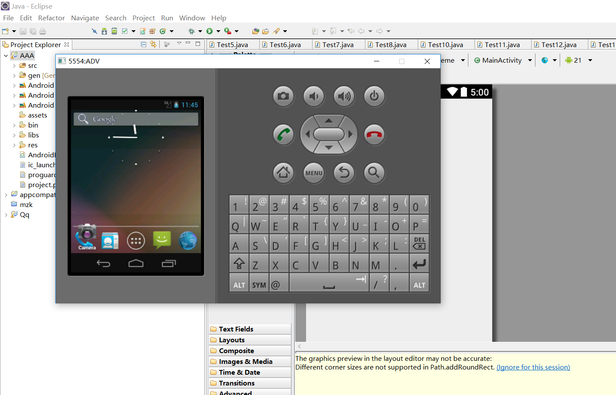Toggle the shift key on emulator keyboard
The height and width of the screenshot is (395, 616).
[239, 264]
